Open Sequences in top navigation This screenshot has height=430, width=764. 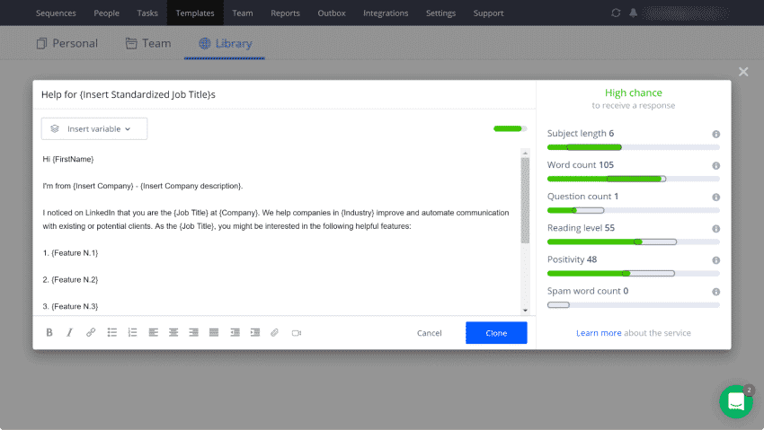point(56,13)
